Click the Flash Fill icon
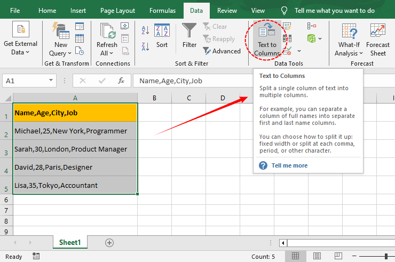This screenshot has width=395, height=262. point(287,26)
